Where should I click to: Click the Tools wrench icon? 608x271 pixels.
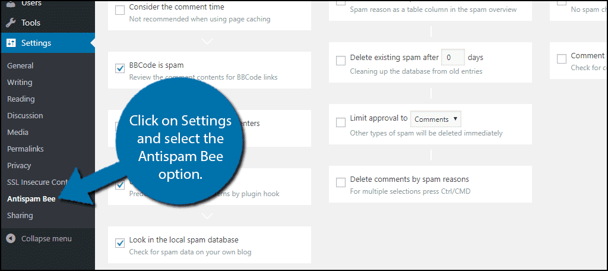tap(11, 23)
